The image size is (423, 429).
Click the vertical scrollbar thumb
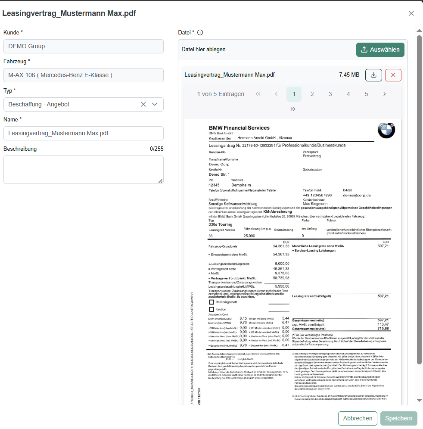coord(419,200)
